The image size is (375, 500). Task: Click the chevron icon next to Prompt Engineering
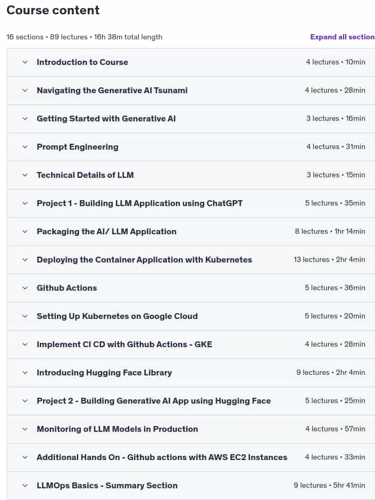point(25,147)
